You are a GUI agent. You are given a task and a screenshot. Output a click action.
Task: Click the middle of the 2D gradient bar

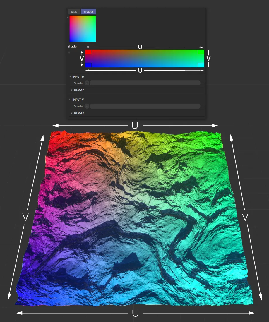tap(145, 59)
